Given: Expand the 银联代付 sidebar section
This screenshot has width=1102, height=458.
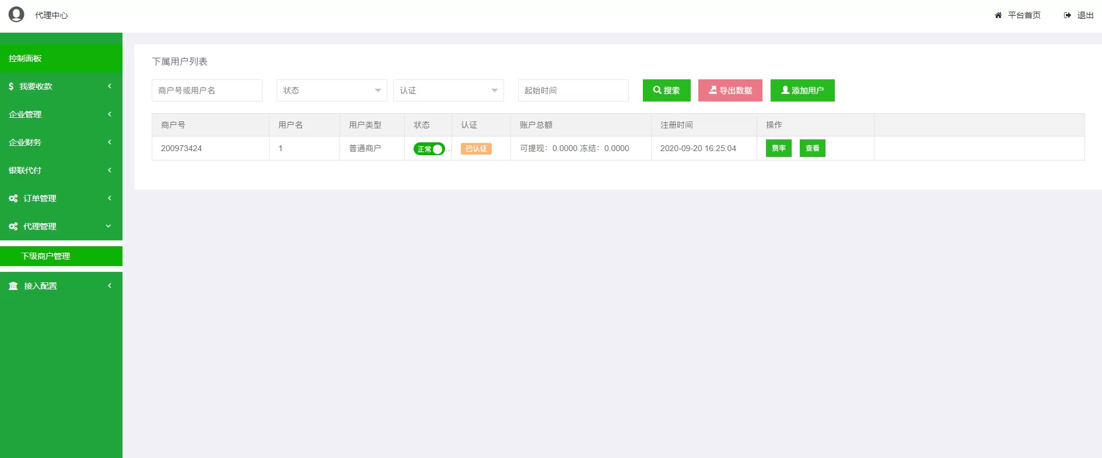Looking at the screenshot, I should click(61, 170).
